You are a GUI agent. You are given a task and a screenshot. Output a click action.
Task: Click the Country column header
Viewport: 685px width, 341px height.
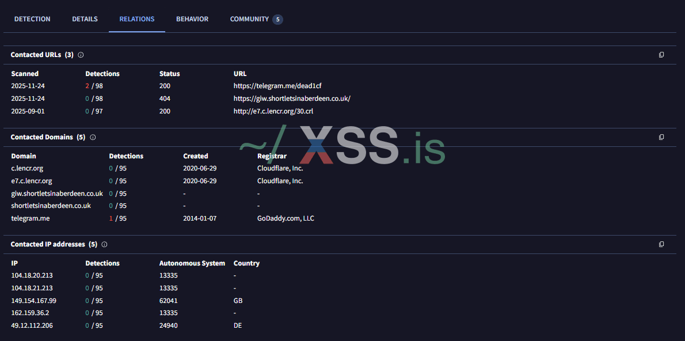click(x=246, y=263)
